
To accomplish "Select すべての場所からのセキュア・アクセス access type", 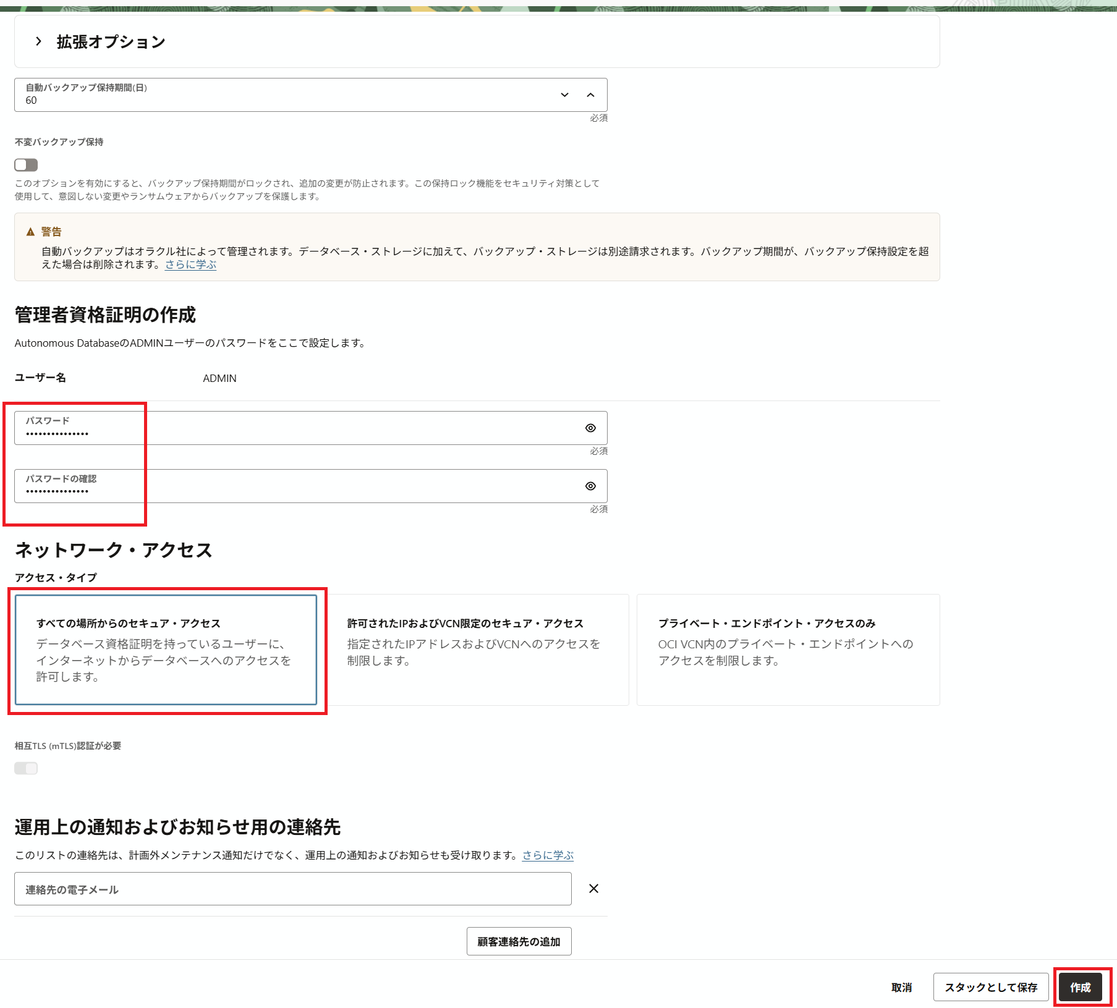I will (x=166, y=650).
